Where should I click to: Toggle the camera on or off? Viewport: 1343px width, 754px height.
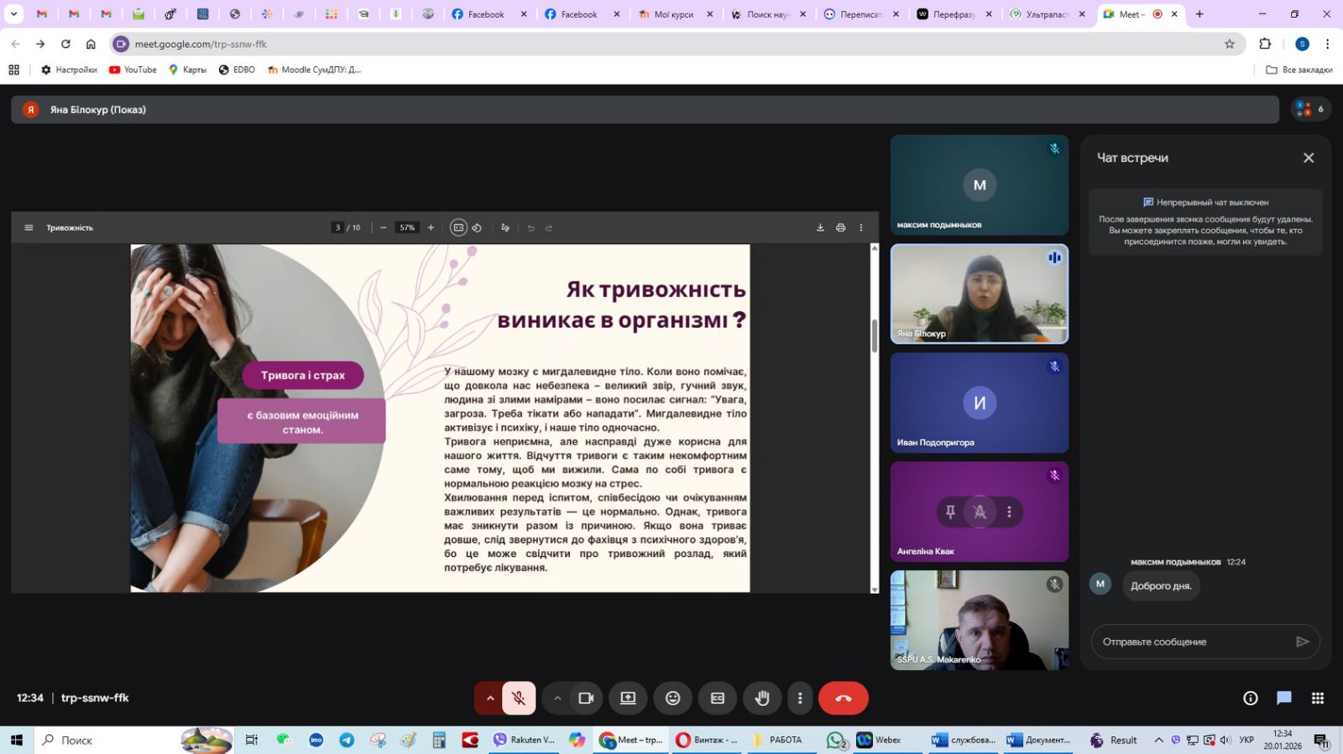[586, 698]
